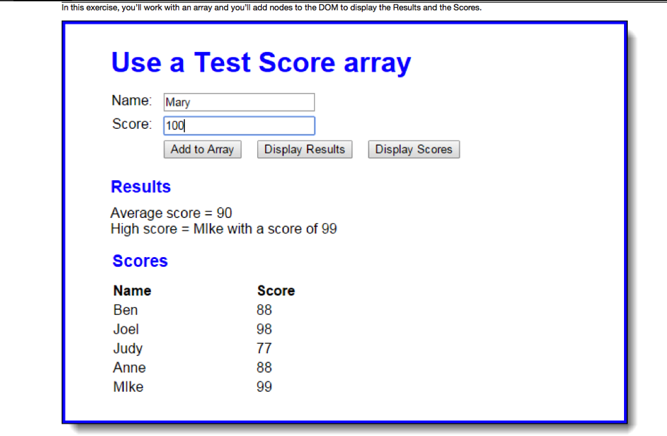Click the Mary text in the Name field
This screenshot has height=436, width=667.
click(177, 102)
